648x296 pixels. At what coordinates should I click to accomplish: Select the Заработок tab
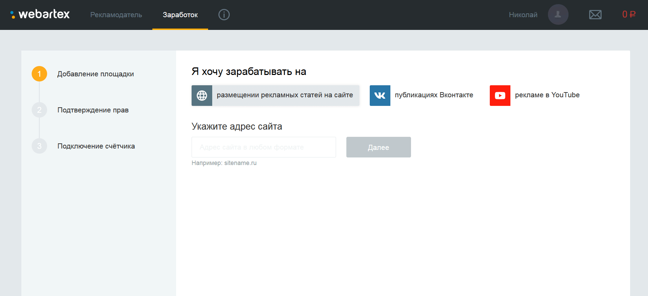180,15
